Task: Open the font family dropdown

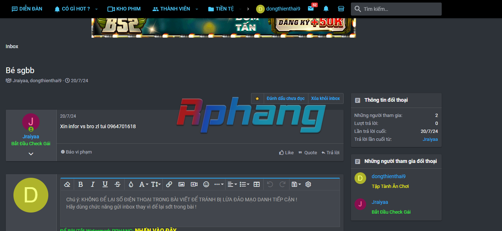Action: (143, 184)
